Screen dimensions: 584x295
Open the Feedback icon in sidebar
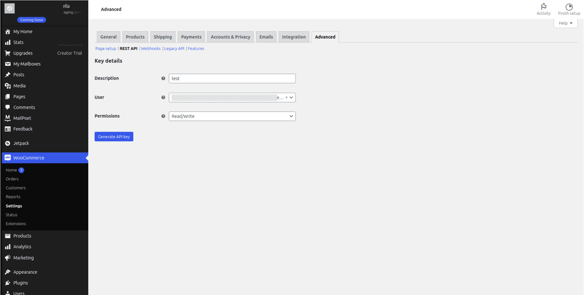pyautogui.click(x=8, y=129)
